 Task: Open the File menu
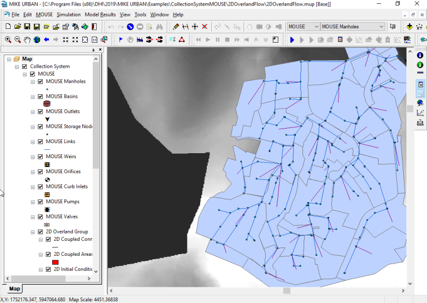pos(15,14)
